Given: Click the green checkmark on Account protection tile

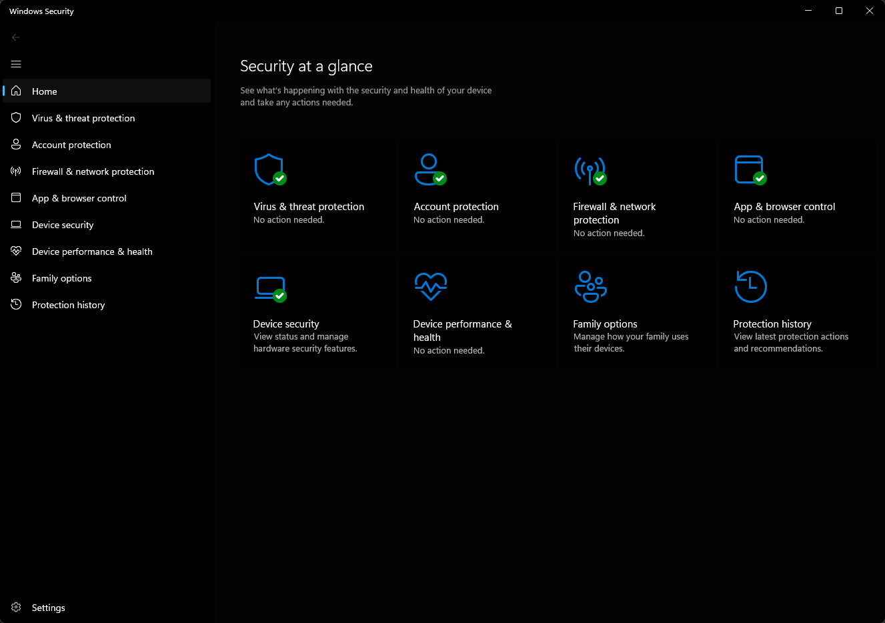Looking at the screenshot, I should coord(439,178).
